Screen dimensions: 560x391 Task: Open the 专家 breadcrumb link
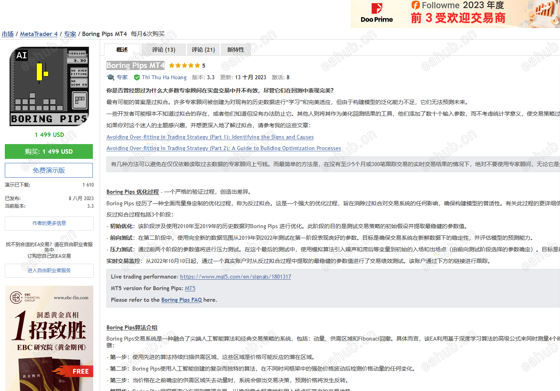pyautogui.click(x=70, y=34)
